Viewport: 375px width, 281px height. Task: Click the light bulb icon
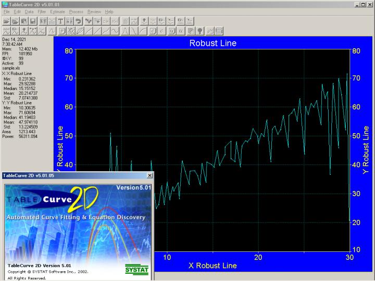click(x=200, y=31)
